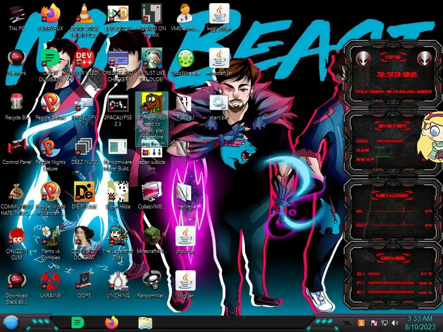Viewport: 443px width, 332px height.
Task: Select the DIE PLEASE De icon
Action: click(x=84, y=192)
